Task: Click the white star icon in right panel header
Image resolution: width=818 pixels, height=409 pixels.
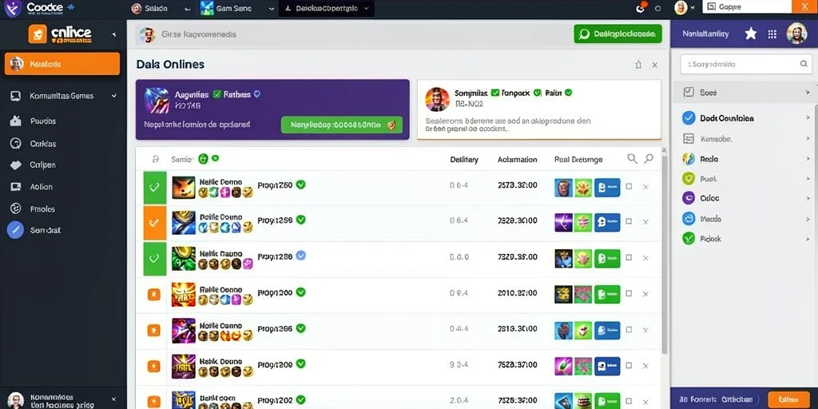Action: (750, 34)
